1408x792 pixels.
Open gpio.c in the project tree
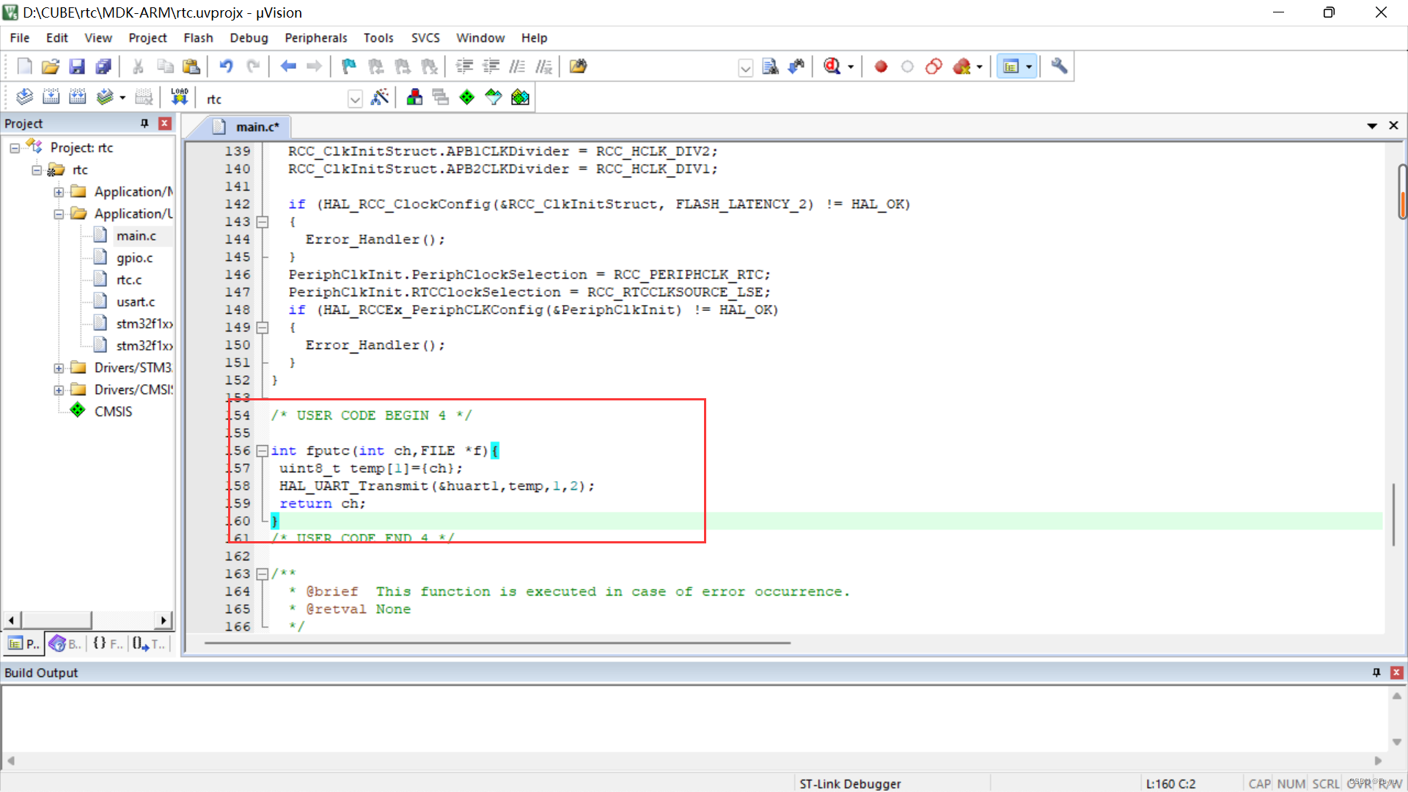134,258
